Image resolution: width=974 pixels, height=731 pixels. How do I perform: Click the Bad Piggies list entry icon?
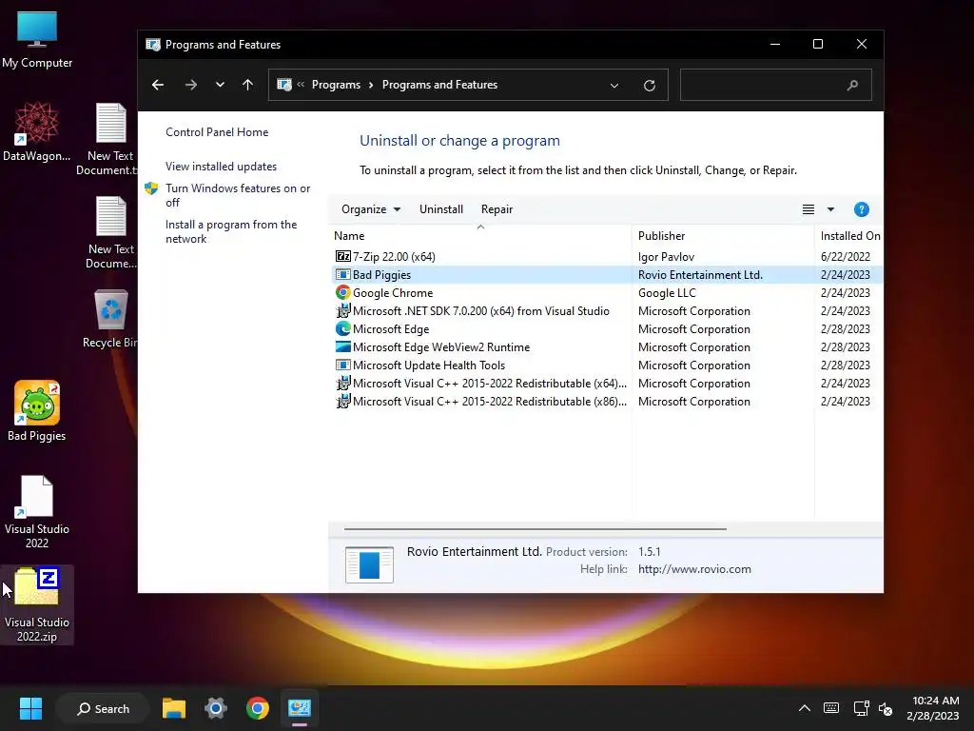(x=342, y=275)
